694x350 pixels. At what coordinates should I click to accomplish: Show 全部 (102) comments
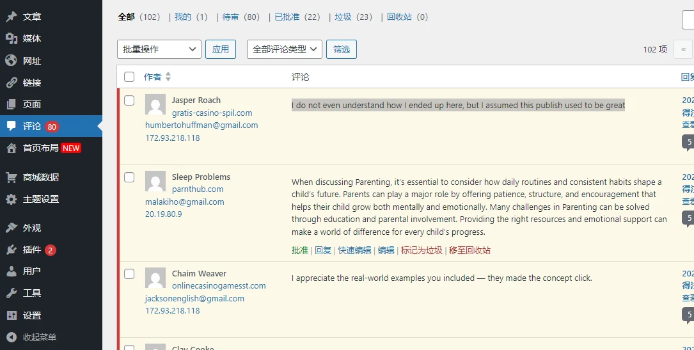[139, 17]
